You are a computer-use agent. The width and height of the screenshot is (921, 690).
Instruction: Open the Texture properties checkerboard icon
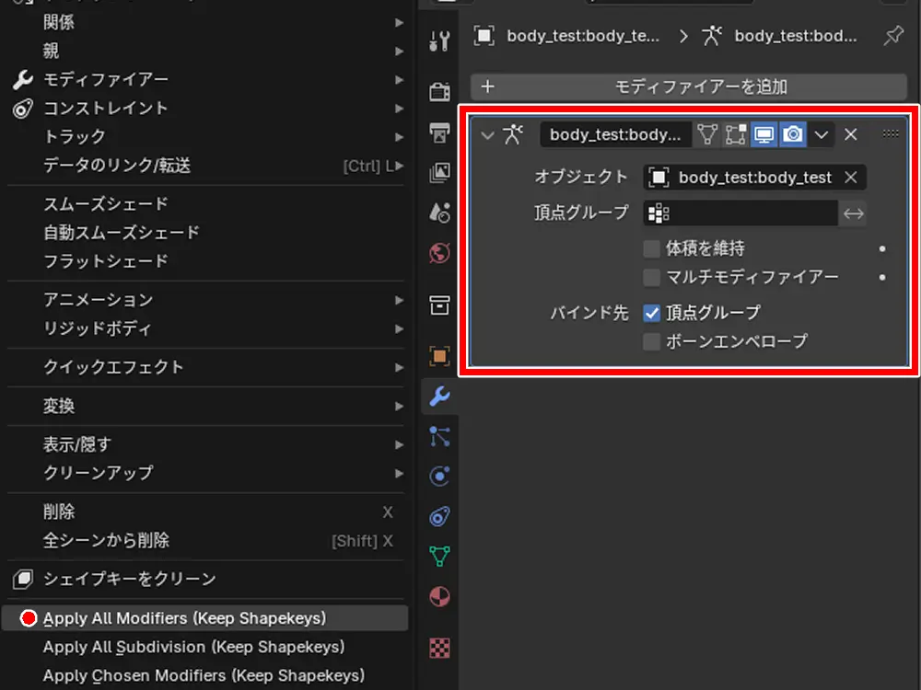coord(440,648)
